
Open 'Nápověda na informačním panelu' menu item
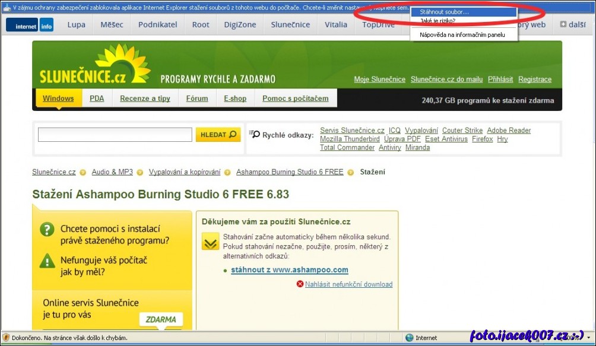click(x=462, y=35)
